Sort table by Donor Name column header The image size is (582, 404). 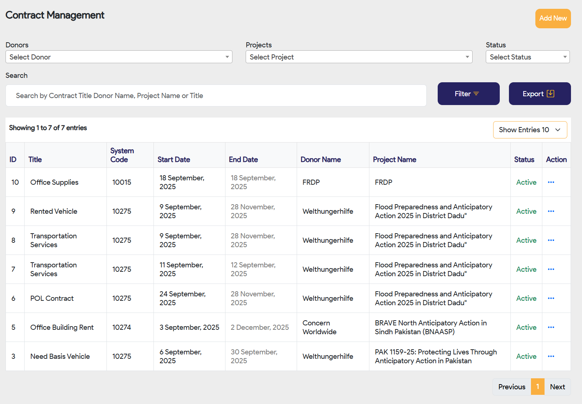(321, 159)
